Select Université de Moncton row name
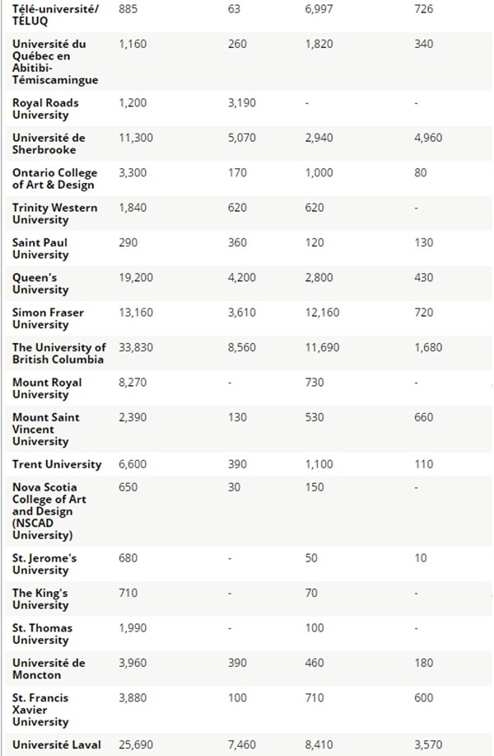The width and height of the screenshot is (494, 756). tap(49, 669)
